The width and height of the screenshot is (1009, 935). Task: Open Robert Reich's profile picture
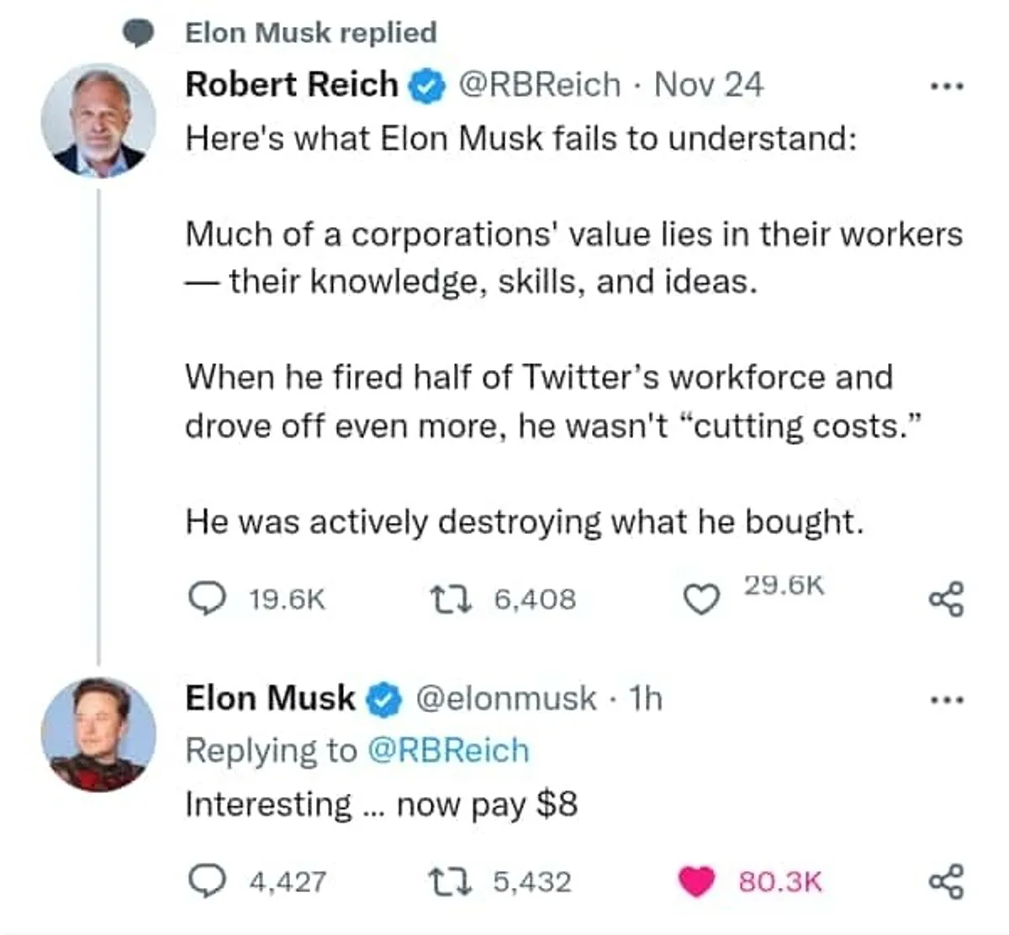[x=98, y=121]
